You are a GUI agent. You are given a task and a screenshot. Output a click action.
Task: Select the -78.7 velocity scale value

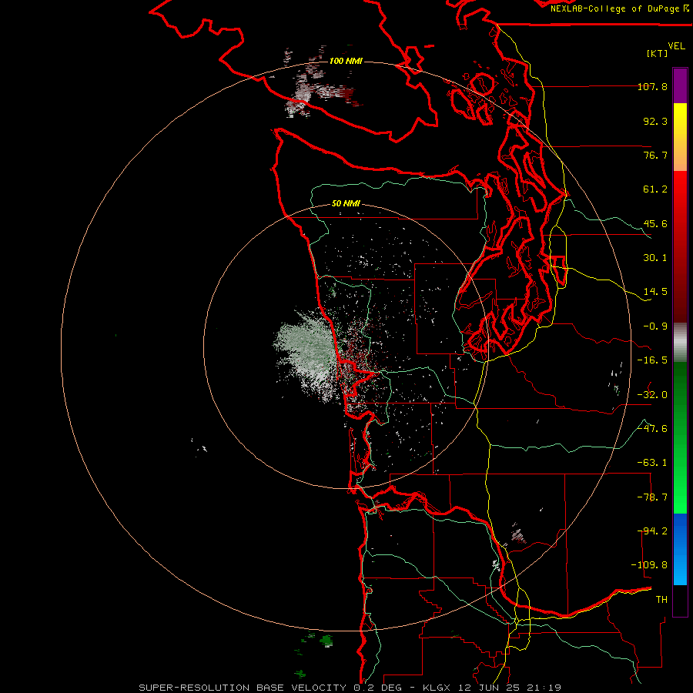[652, 497]
